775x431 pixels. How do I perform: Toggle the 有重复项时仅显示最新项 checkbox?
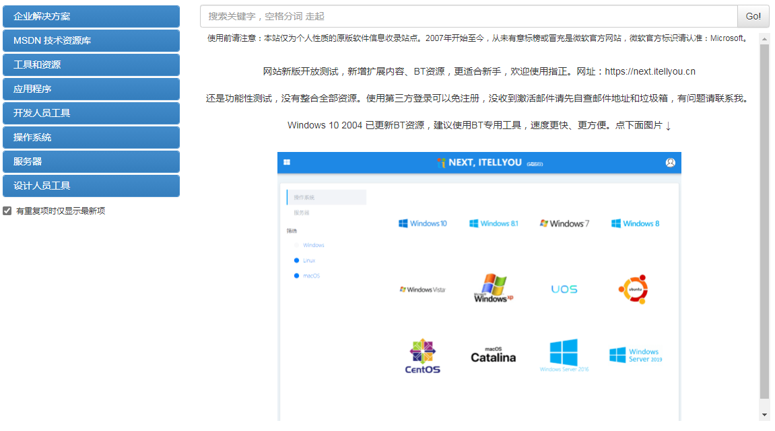(7, 211)
